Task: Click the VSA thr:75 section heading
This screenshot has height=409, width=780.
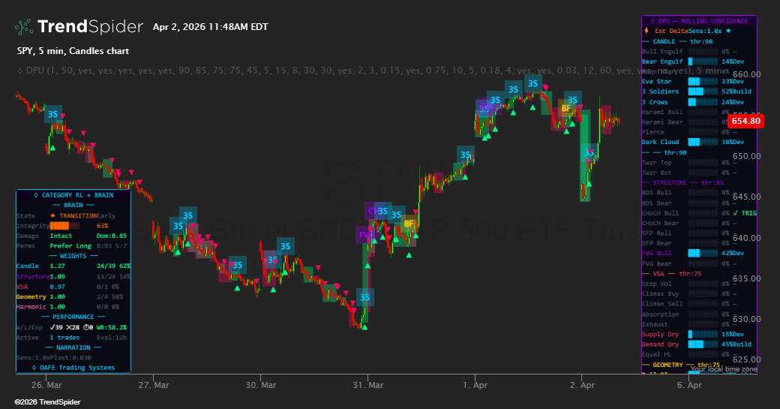Action: pyautogui.click(x=671, y=274)
